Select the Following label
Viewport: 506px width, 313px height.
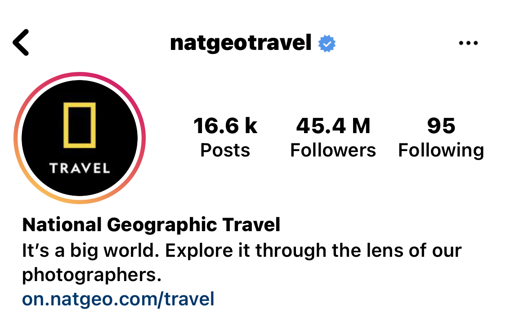pos(441,151)
